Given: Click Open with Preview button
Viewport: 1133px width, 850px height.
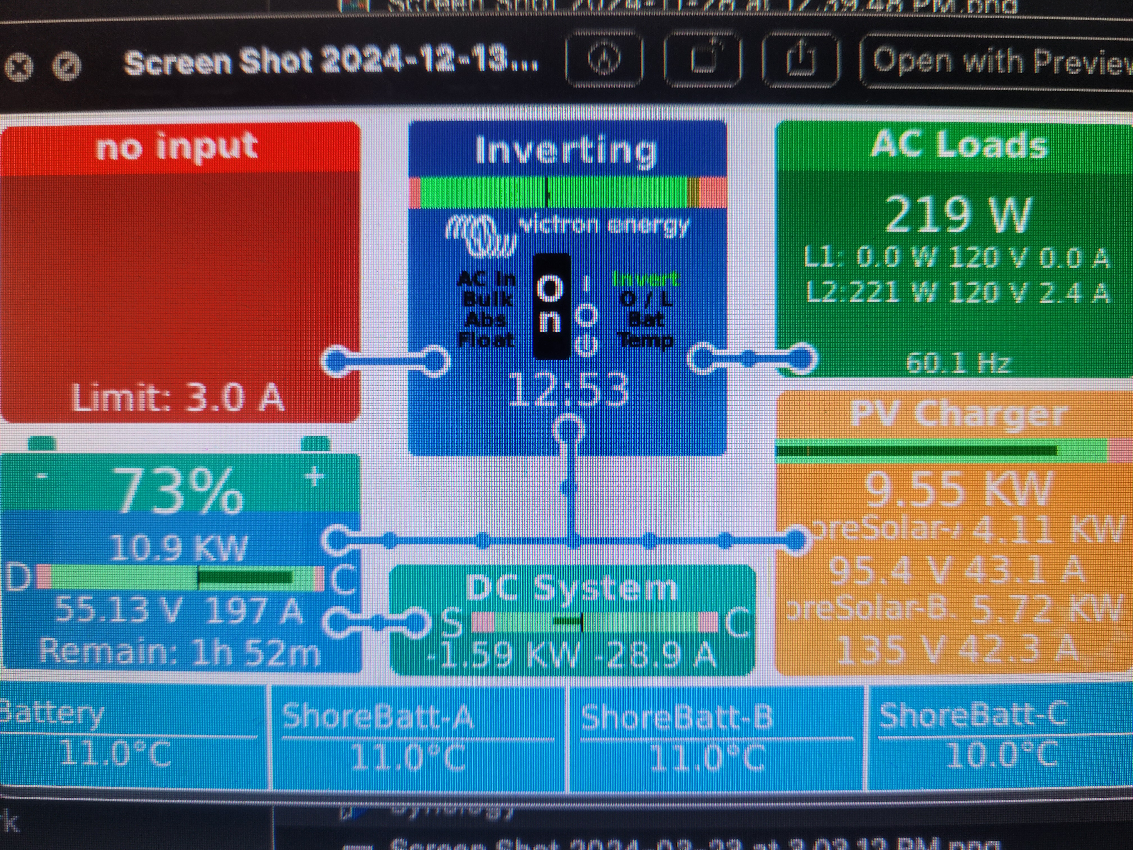Looking at the screenshot, I should click(x=999, y=62).
